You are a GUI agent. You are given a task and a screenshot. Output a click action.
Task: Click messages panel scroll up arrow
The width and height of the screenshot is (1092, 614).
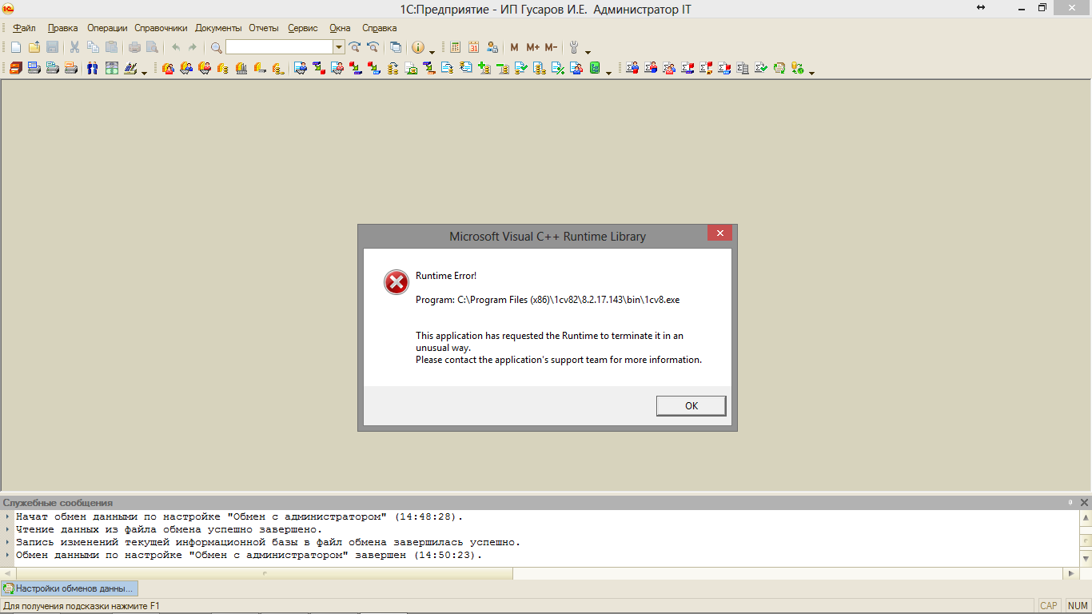tap(1085, 518)
